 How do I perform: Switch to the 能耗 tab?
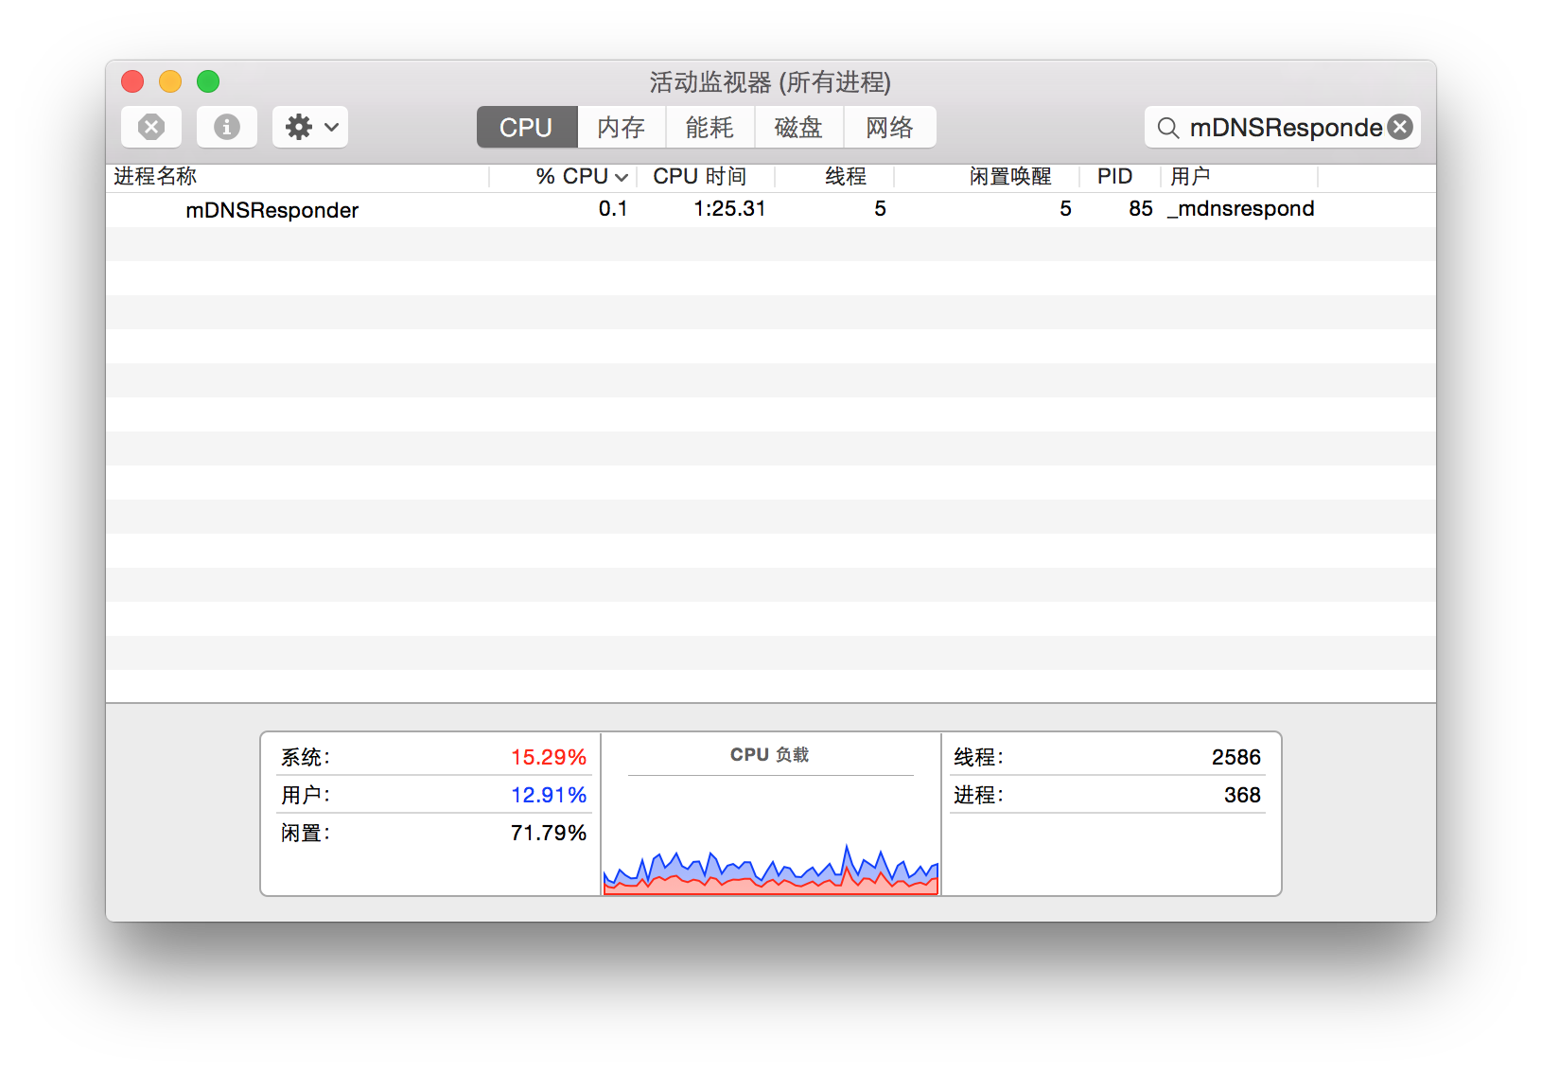710,127
